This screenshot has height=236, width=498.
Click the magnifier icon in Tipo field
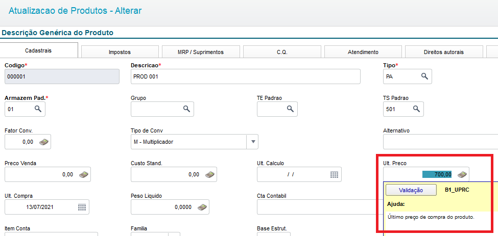[424, 76]
